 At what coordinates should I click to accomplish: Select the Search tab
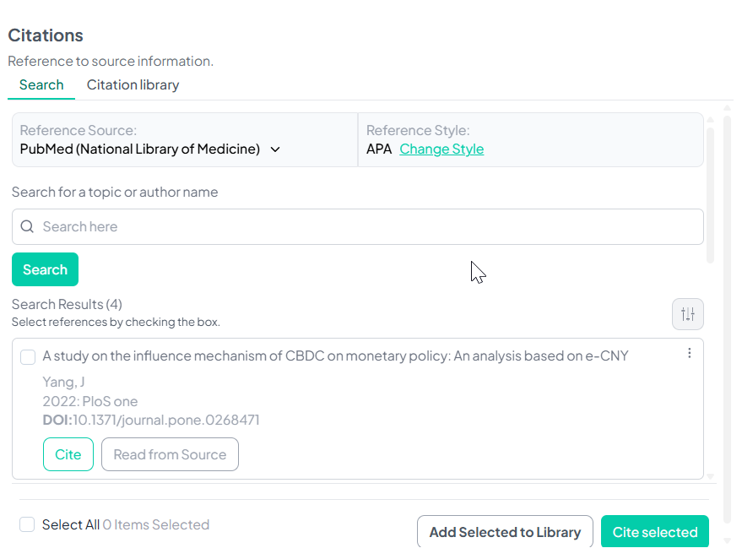pyautogui.click(x=41, y=84)
